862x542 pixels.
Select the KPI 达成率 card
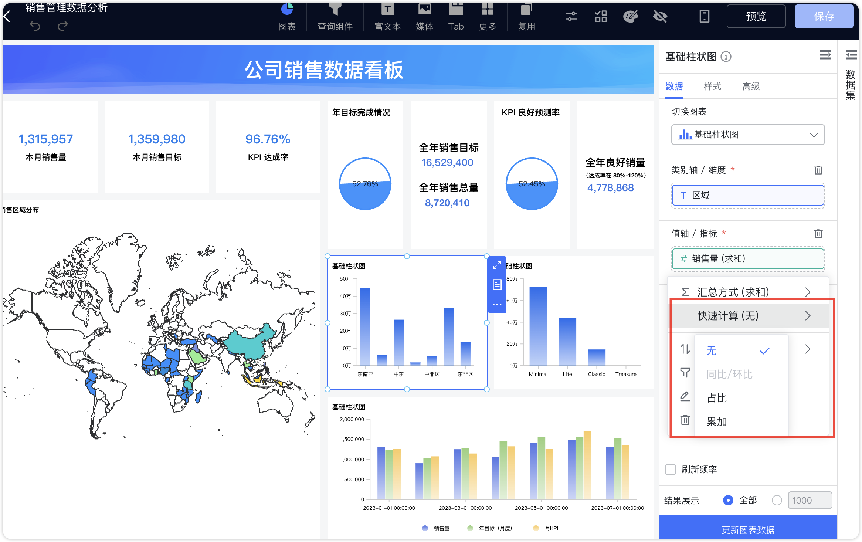pyautogui.click(x=268, y=147)
